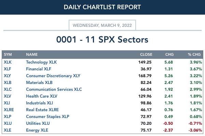Open Consumer Discretionary XLY link

pyautogui.click(x=53, y=76)
